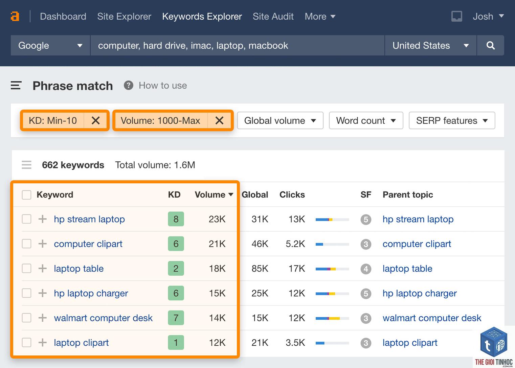Toggle the select-all Keyword header checkbox
Image resolution: width=515 pixels, height=368 pixels.
point(26,195)
